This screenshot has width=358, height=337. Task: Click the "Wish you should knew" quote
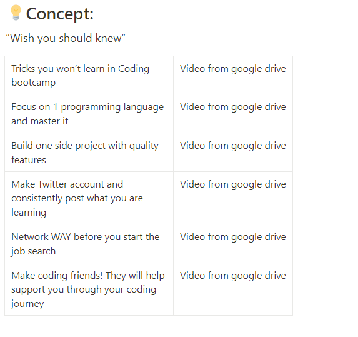pyautogui.click(x=66, y=38)
